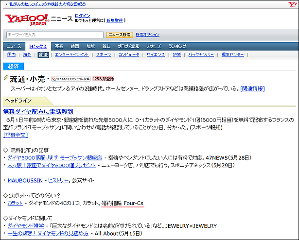Open the ランキング tab
Screen dimensions: 299x240
(x=177, y=46)
